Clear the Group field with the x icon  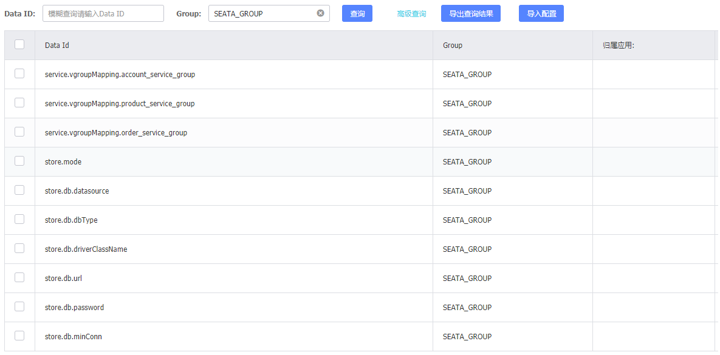(321, 13)
